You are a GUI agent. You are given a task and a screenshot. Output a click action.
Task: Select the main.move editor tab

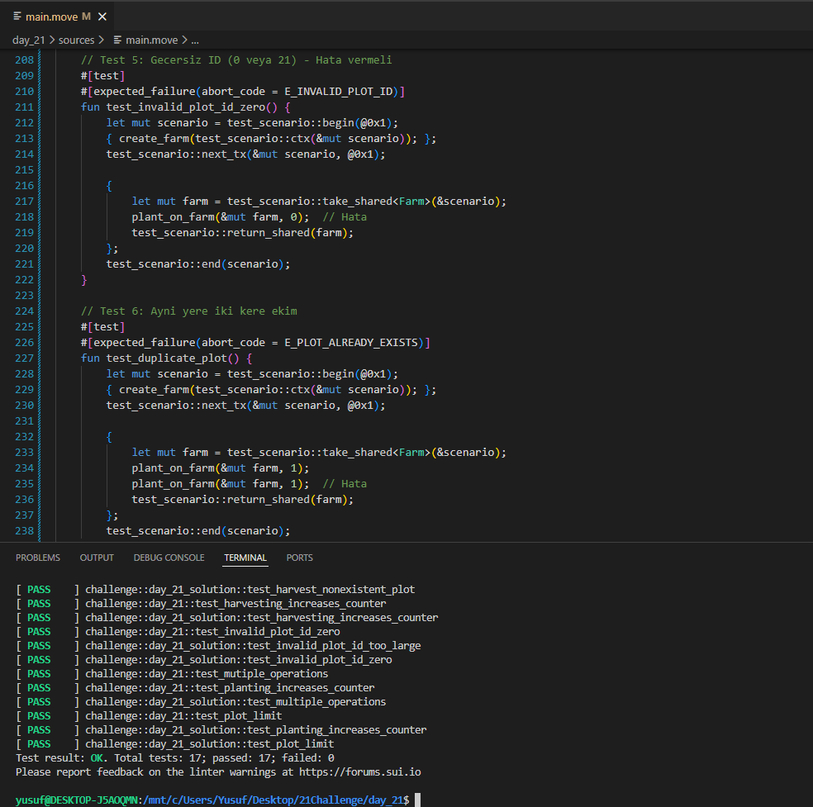point(58,17)
